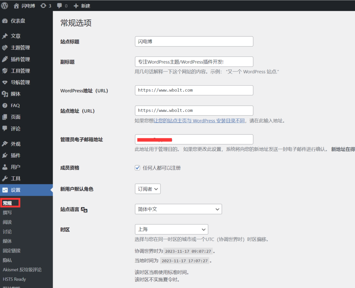Click the 工具 wrench icon
Screen dimensions: 355x288
click(5, 178)
